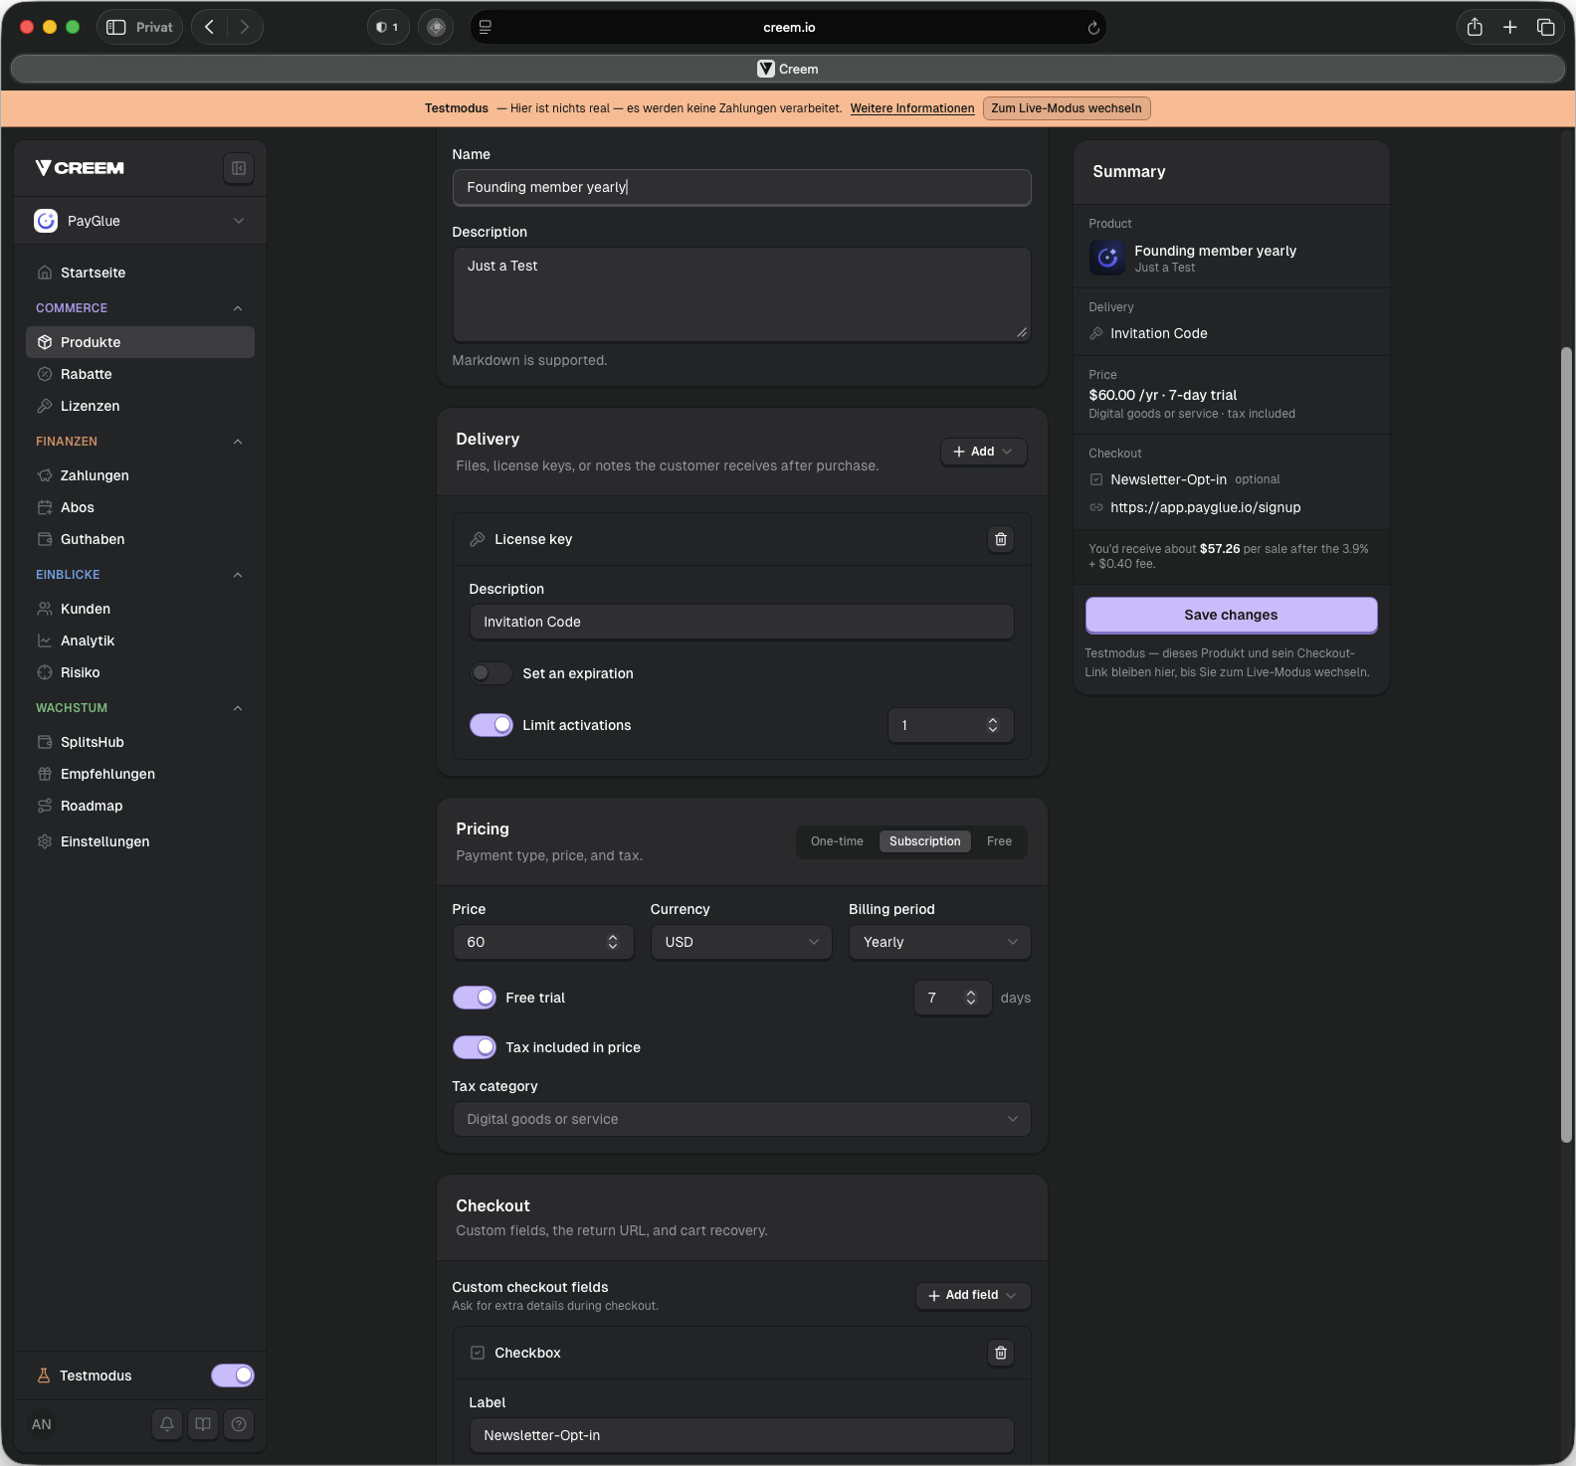Open documentation book icon
The image size is (1576, 1466).
pos(203,1424)
